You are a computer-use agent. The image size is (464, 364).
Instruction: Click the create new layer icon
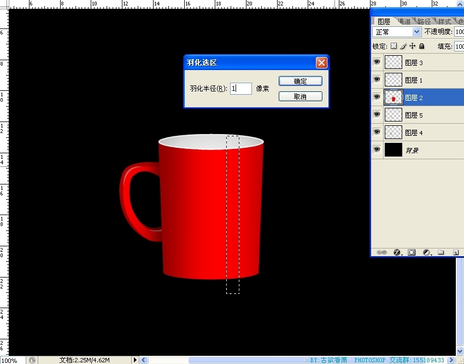pos(455,252)
